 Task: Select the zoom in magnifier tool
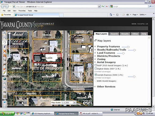click(5, 33)
